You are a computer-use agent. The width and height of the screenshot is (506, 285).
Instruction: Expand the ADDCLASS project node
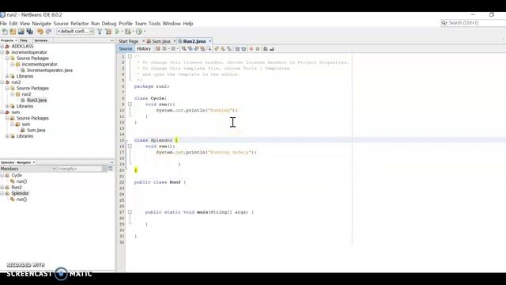[x=2, y=46]
